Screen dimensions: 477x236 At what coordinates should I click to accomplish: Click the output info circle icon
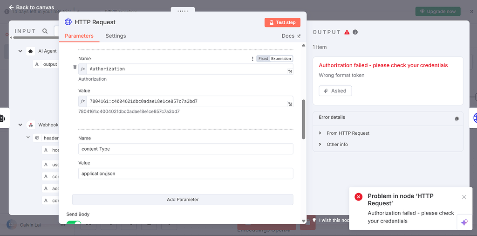click(355, 32)
